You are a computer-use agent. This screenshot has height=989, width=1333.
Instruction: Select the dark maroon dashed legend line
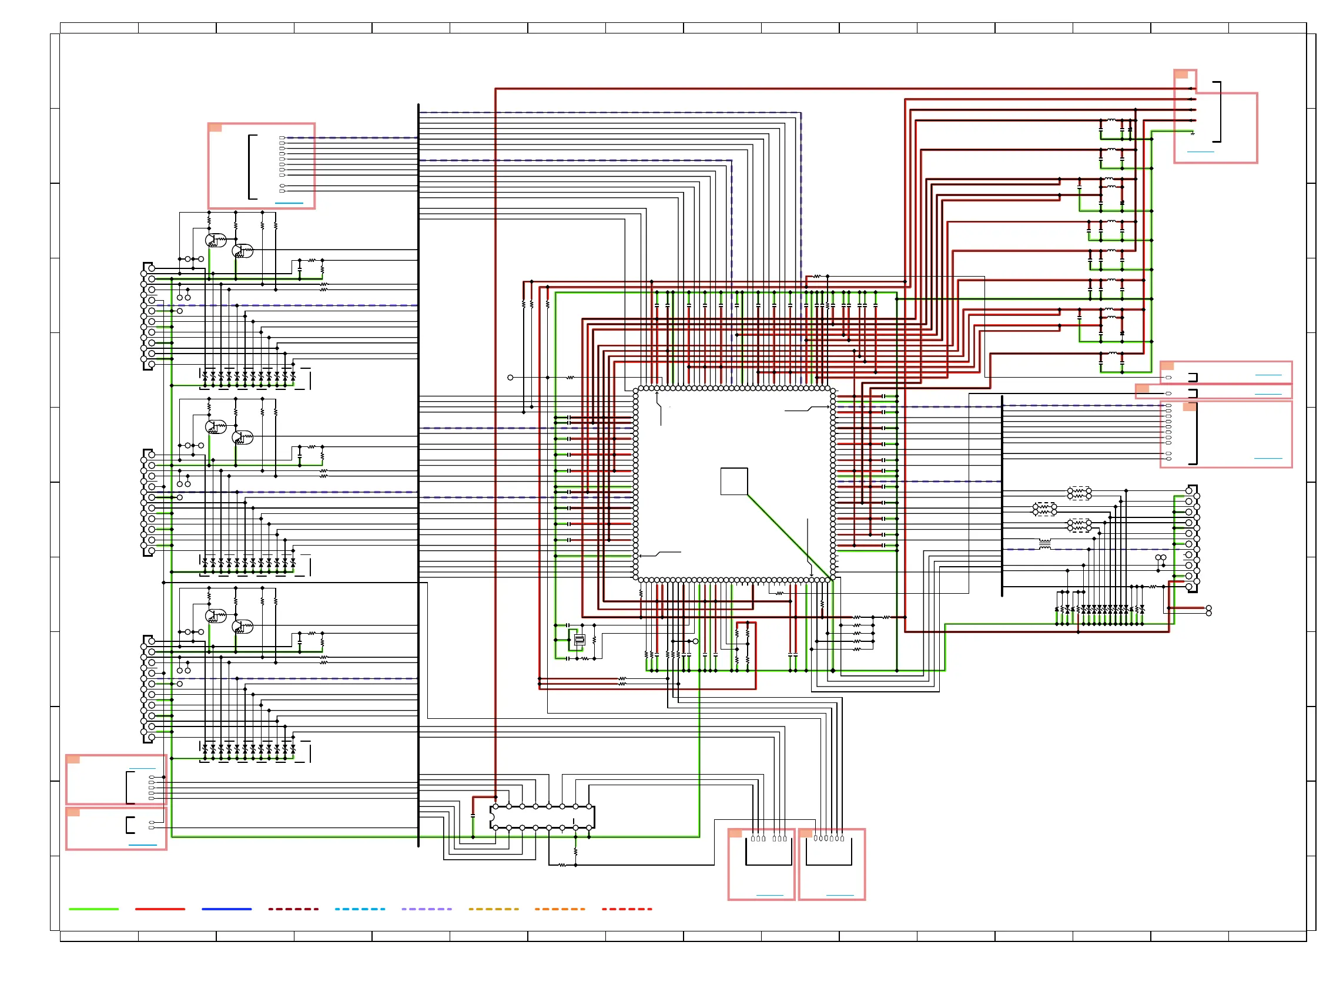click(293, 909)
